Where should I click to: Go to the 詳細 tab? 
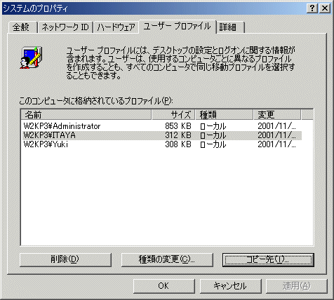click(230, 27)
